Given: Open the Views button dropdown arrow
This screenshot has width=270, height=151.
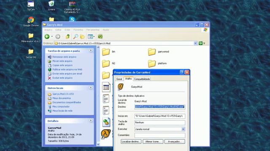Looking at the screenshot, I should pyautogui.click(x=94, y=36).
